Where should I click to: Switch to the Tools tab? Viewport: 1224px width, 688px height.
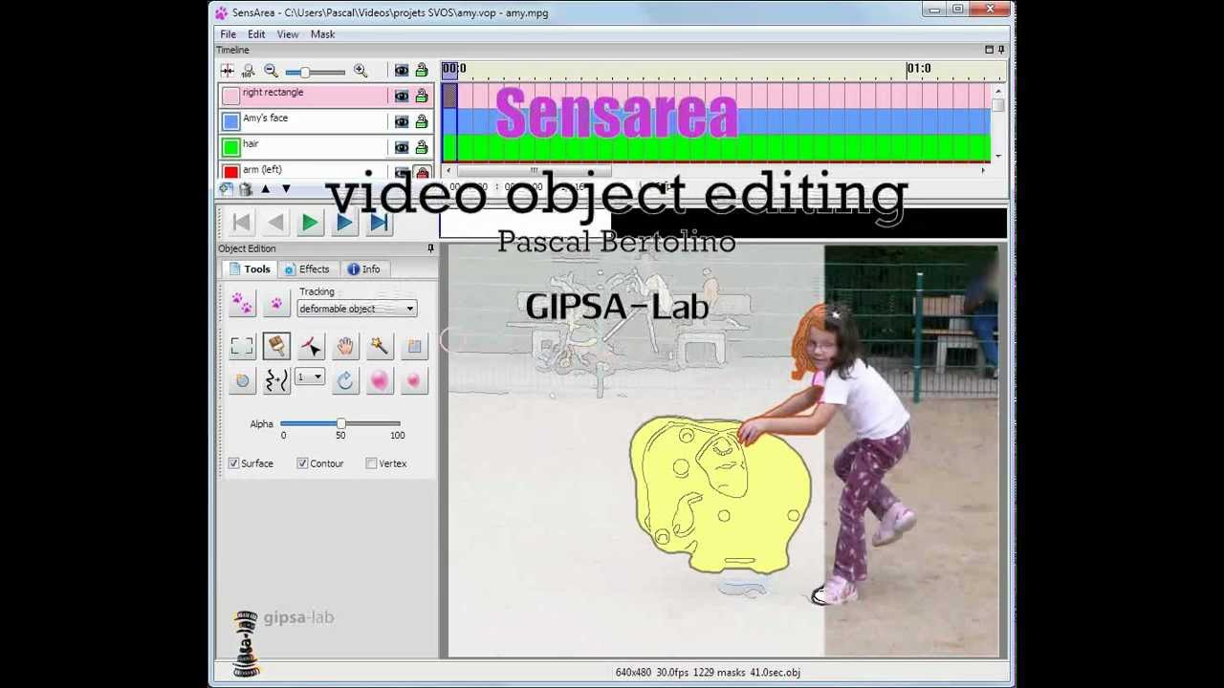point(250,269)
